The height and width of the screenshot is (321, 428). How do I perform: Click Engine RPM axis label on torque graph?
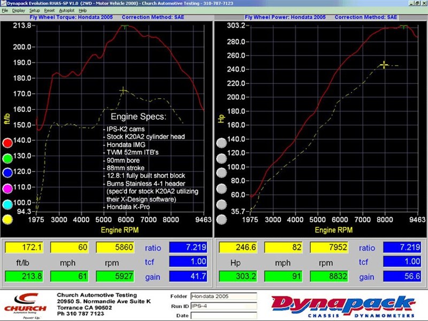click(119, 230)
